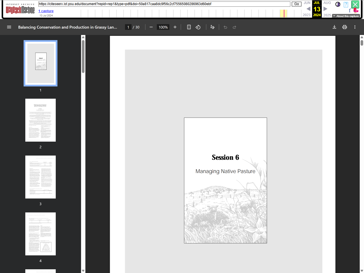Click the capture marker on Wayback timeline
This screenshot has height=273, width=364.
[284, 13]
